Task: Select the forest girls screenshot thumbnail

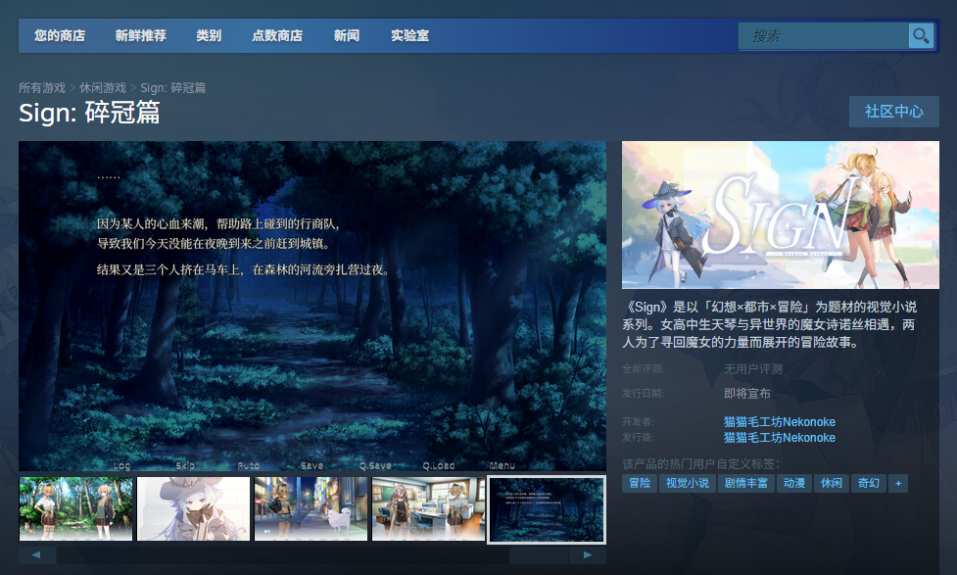Action: point(75,509)
